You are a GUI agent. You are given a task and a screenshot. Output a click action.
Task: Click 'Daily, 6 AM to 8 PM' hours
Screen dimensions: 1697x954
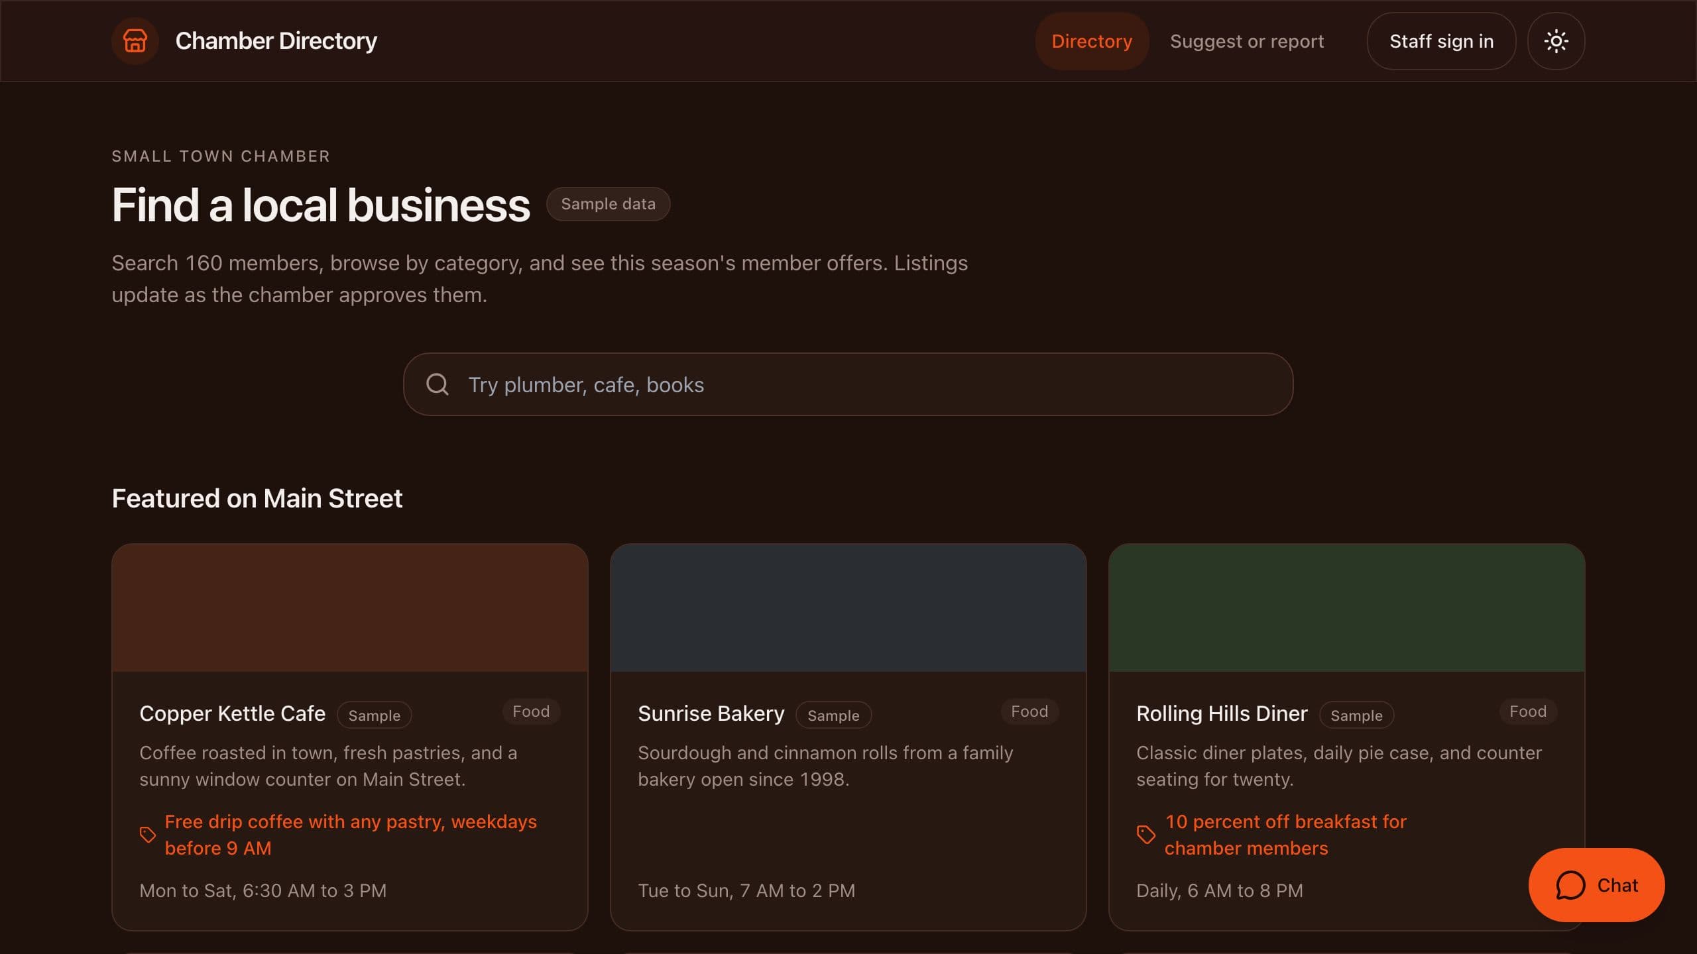point(1220,890)
